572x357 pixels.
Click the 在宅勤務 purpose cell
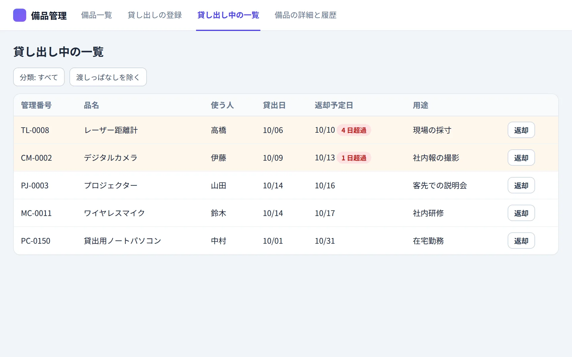[428, 241]
